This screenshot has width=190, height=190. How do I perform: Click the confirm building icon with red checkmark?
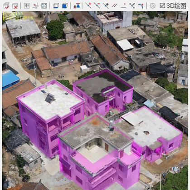[x=6, y=6]
